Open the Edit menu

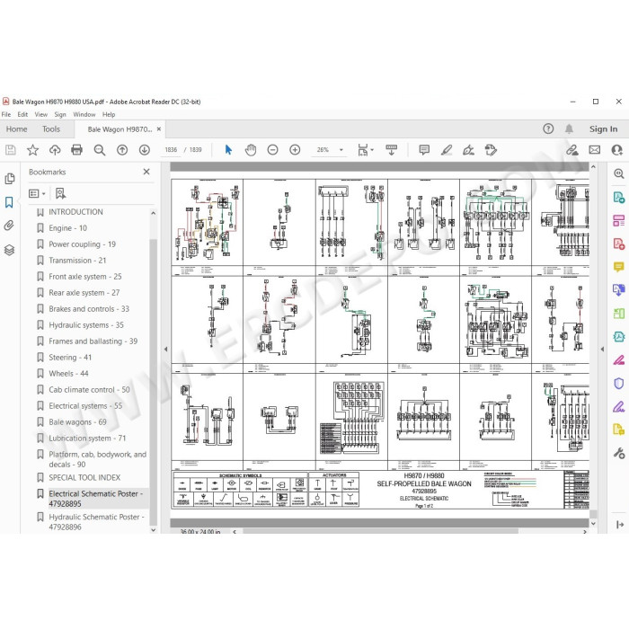(x=22, y=114)
